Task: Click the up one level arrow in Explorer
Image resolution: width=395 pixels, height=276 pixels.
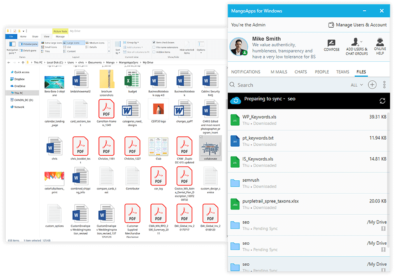Action: pos(23,62)
